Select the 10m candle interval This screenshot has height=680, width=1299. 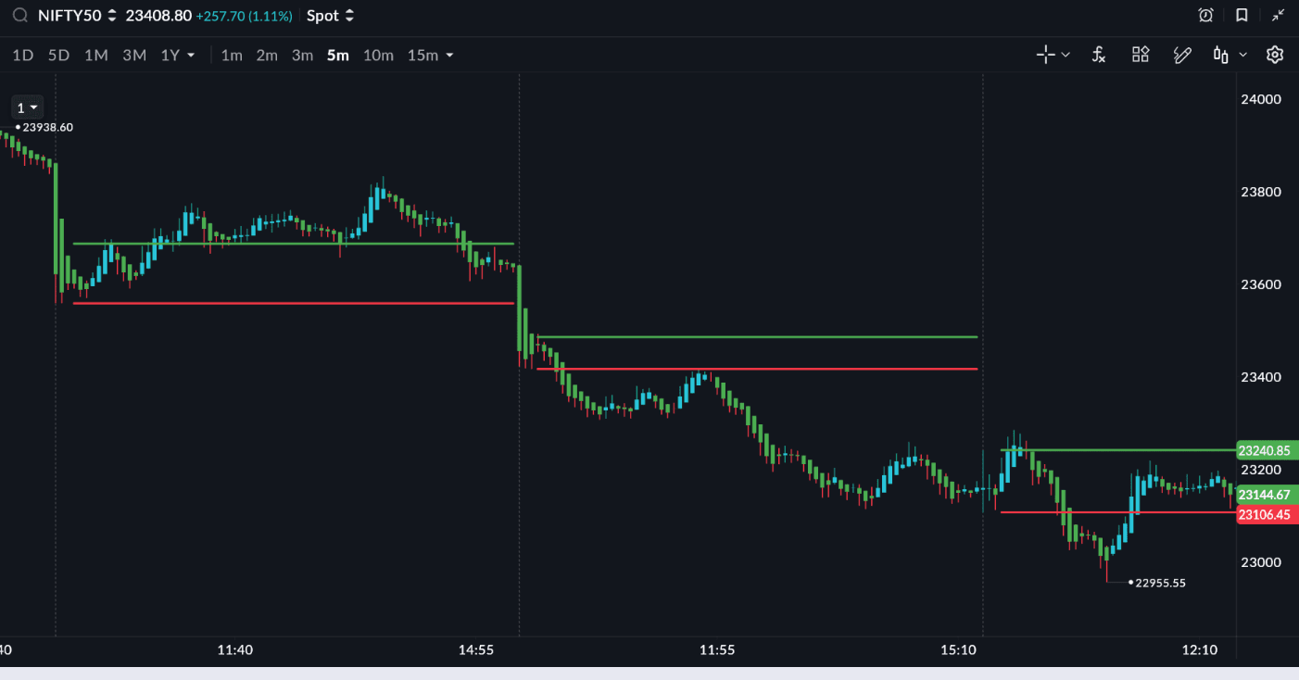[x=378, y=55]
